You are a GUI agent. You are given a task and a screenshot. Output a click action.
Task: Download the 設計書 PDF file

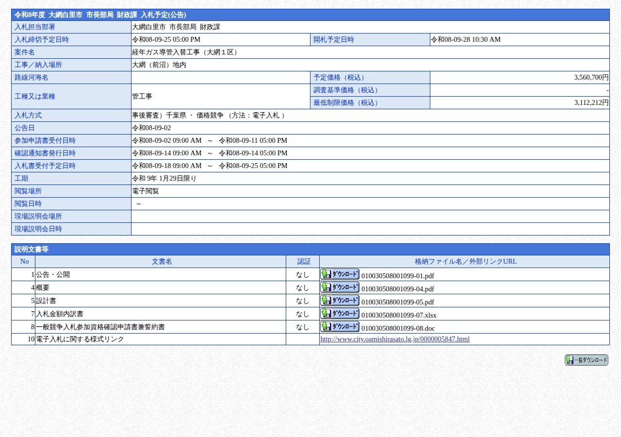(x=340, y=300)
